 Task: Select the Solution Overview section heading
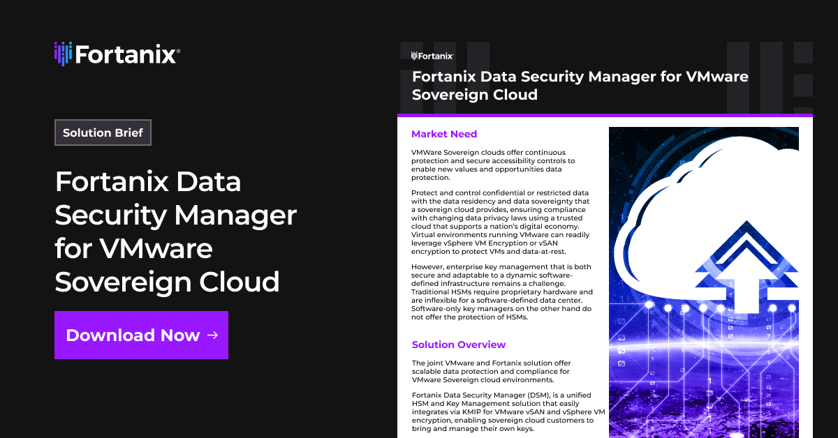coord(459,344)
